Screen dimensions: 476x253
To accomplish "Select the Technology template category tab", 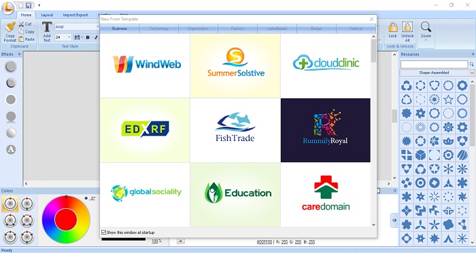I will (x=158, y=28).
